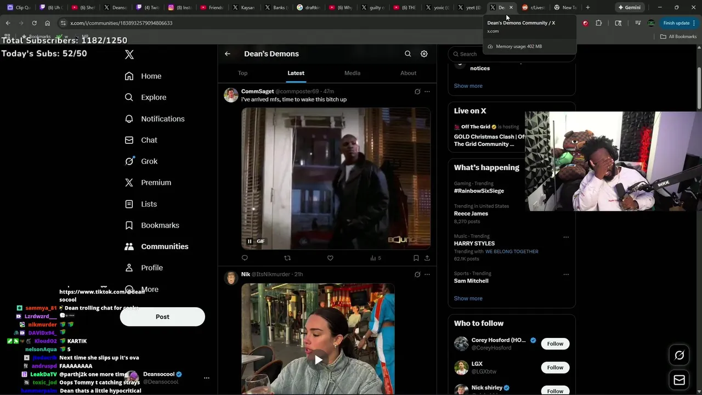Go back using the community header arrow
Screen dimensions: 702x395
pos(228,54)
